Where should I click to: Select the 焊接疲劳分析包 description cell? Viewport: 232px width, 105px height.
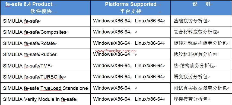point(201,99)
